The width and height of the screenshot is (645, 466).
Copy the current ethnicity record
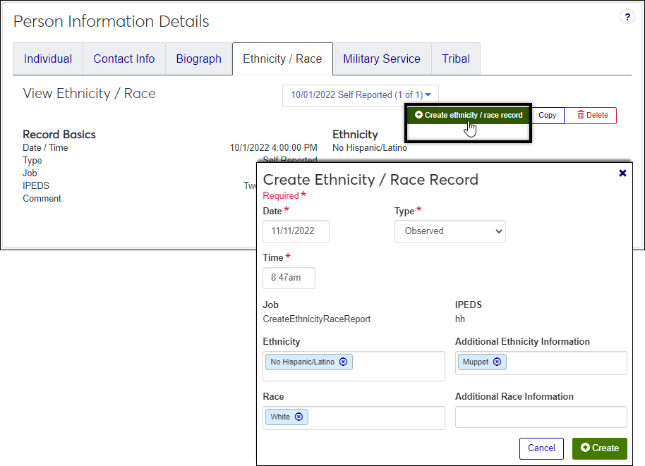[x=547, y=115]
